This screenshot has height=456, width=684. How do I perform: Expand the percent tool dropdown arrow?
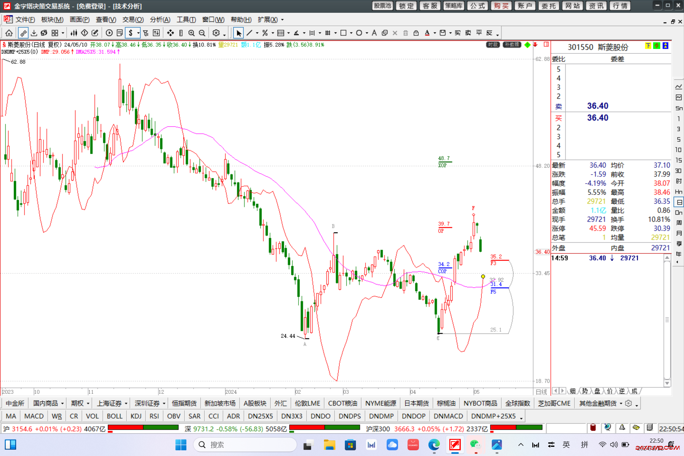point(273,33)
